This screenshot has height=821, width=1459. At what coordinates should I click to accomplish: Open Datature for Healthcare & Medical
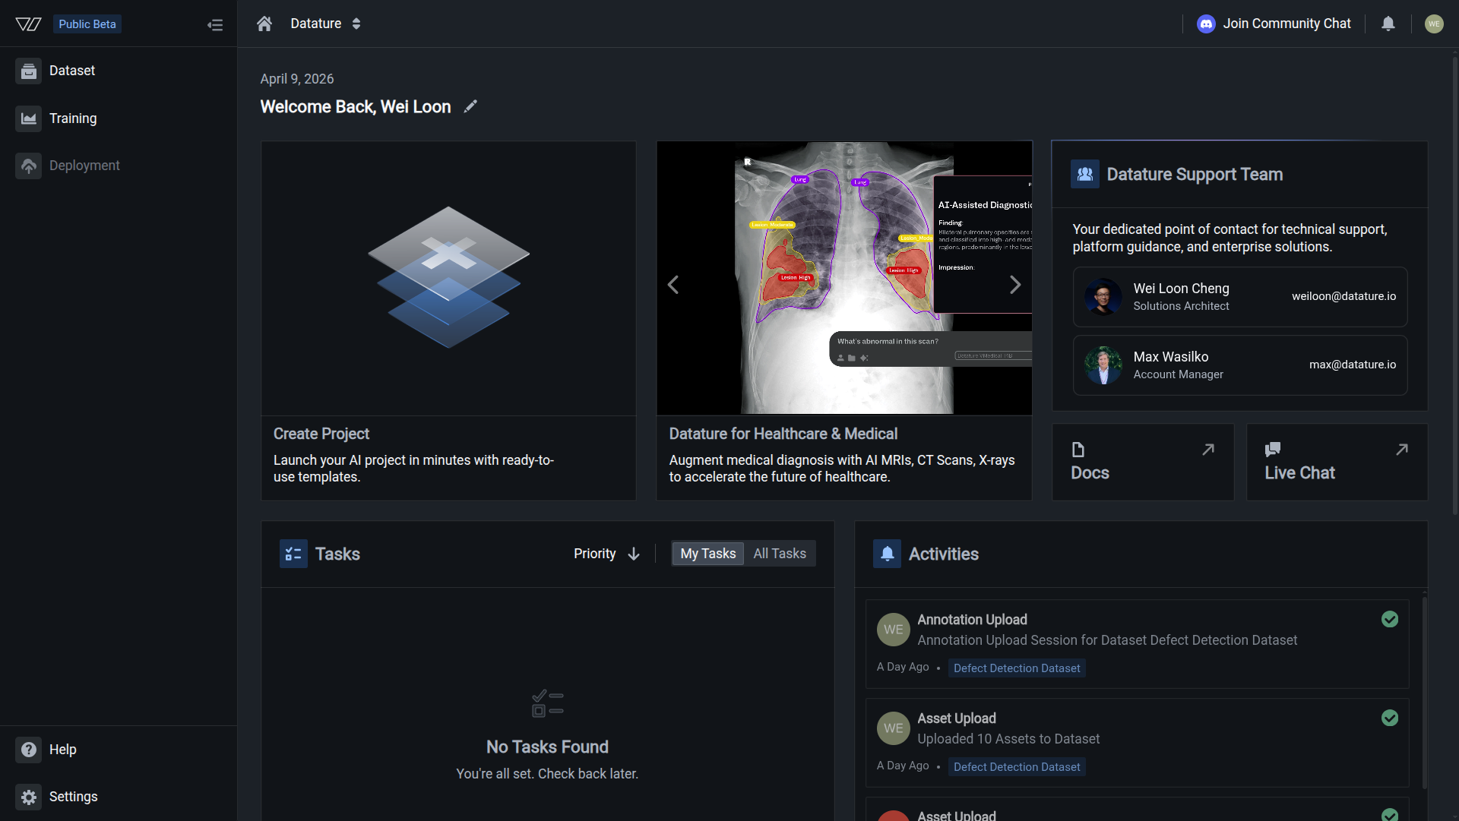(x=783, y=434)
